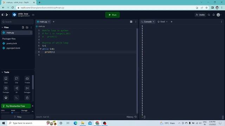Add a new editor tab
This screenshot has width=225, height=126.
click(53, 22)
